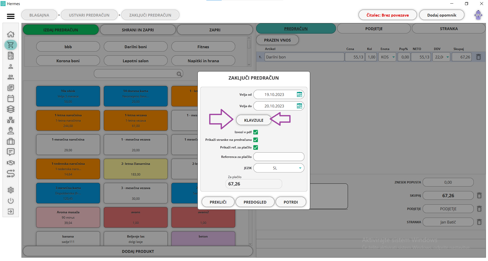Remove PODJETJE using its trash icon
The image size is (488, 261).
tap(479, 209)
